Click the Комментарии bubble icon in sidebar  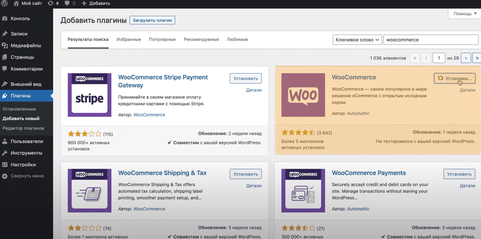(5, 69)
